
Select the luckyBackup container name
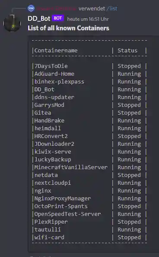coord(53,160)
